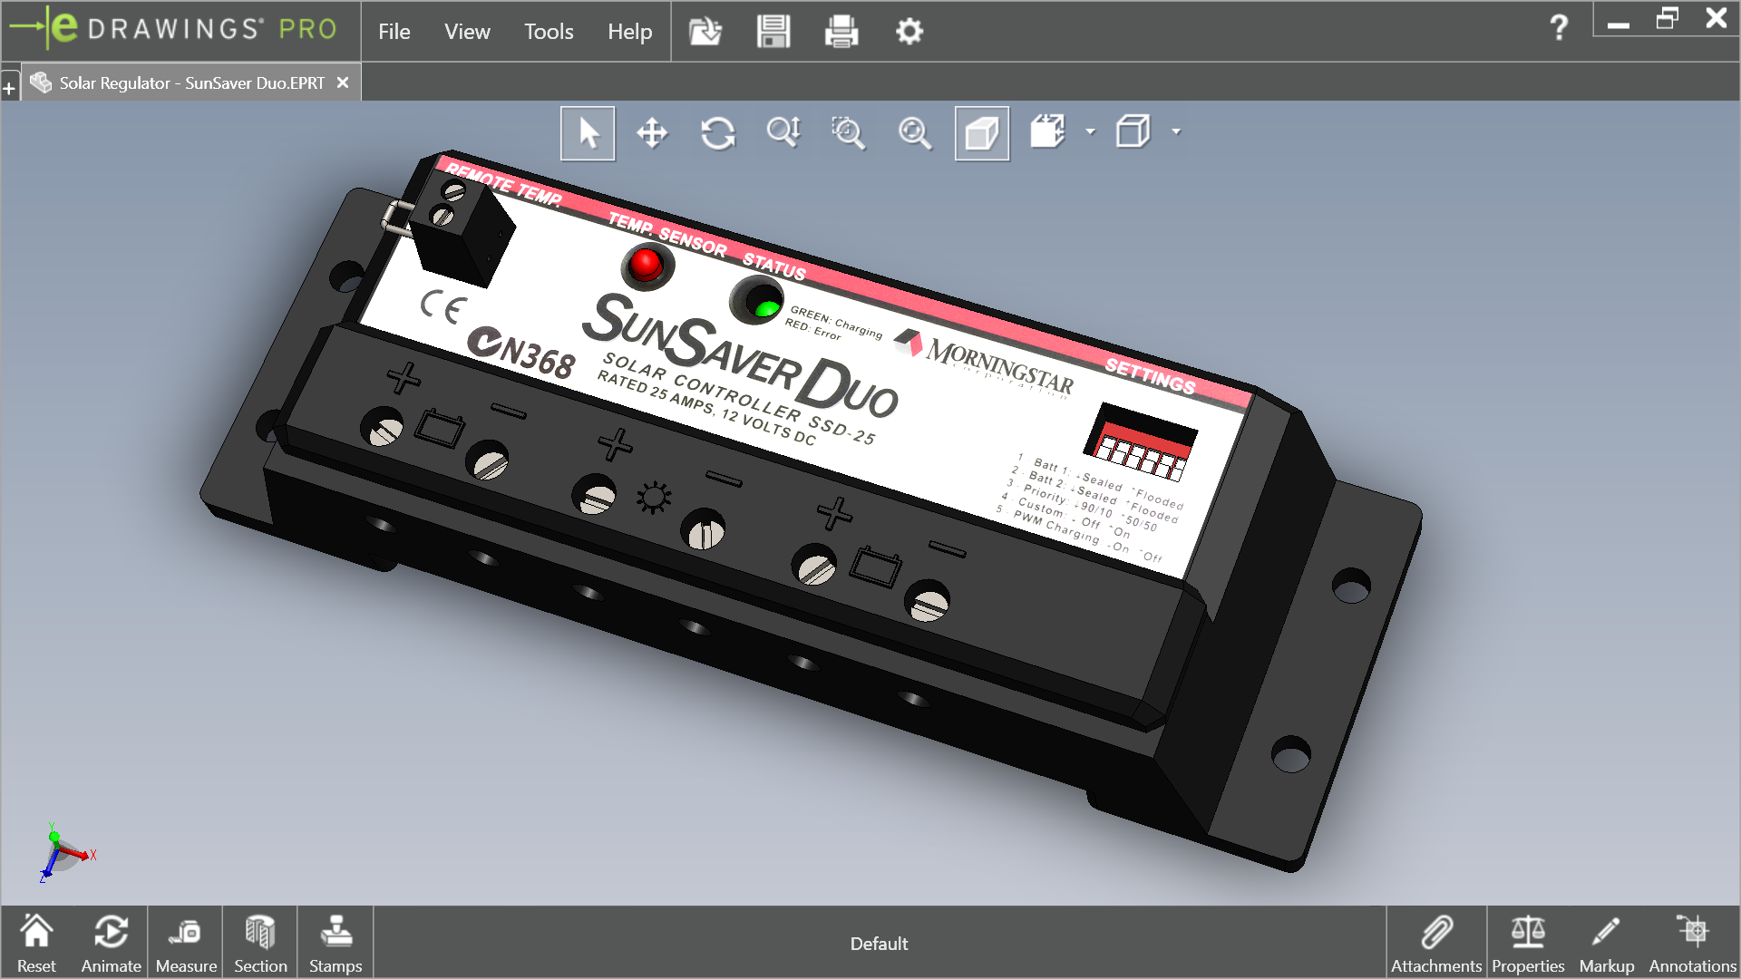Select the Pan (move) tool
Viewport: 1741px width, 979px height.
(x=652, y=133)
